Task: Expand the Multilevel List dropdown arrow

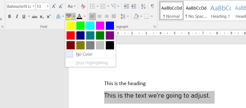Action: pyautogui.click(x=118, y=7)
